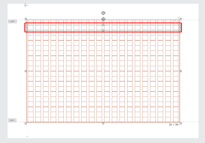
Task: Click the highlighted row's left-middle handle
Action: [x=27, y=28]
